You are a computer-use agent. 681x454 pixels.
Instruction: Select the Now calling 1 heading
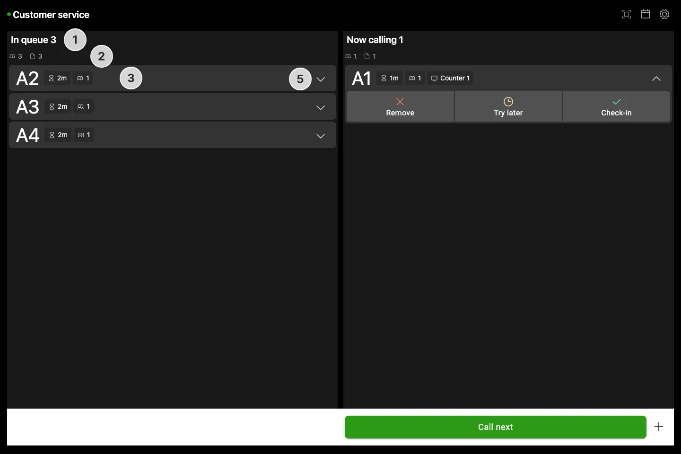[x=375, y=40]
